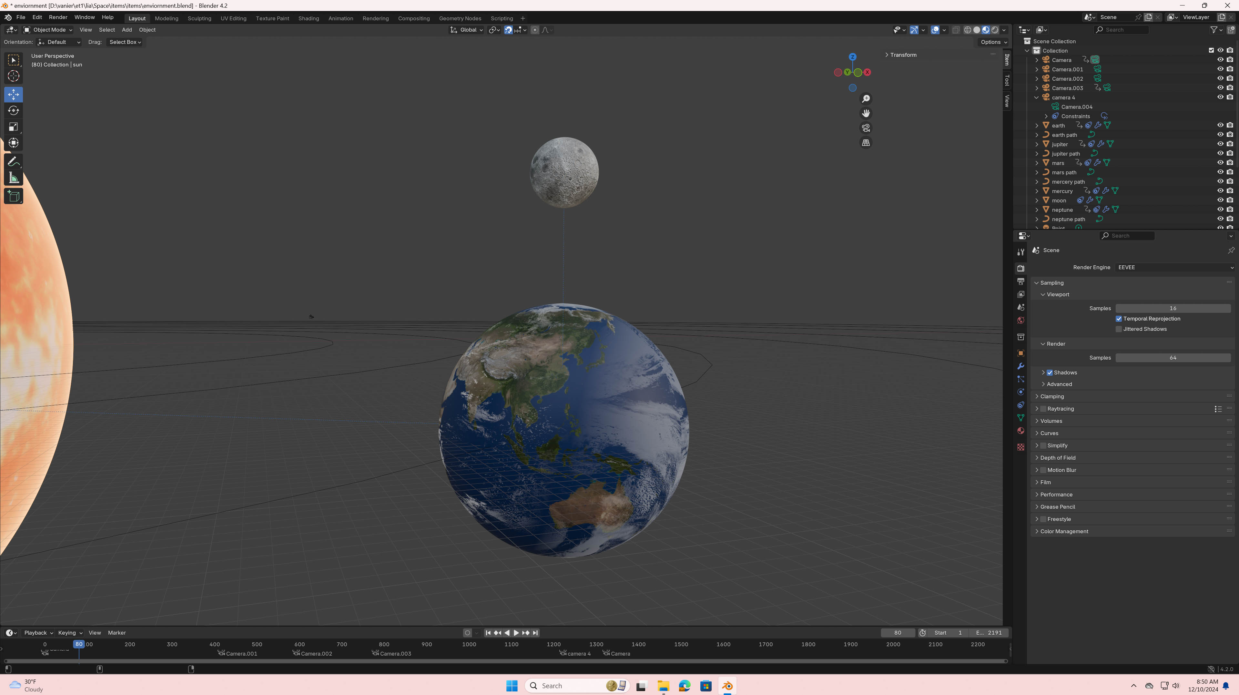Open the Output properties tab icon
This screenshot has height=695, width=1239.
(x=1021, y=281)
